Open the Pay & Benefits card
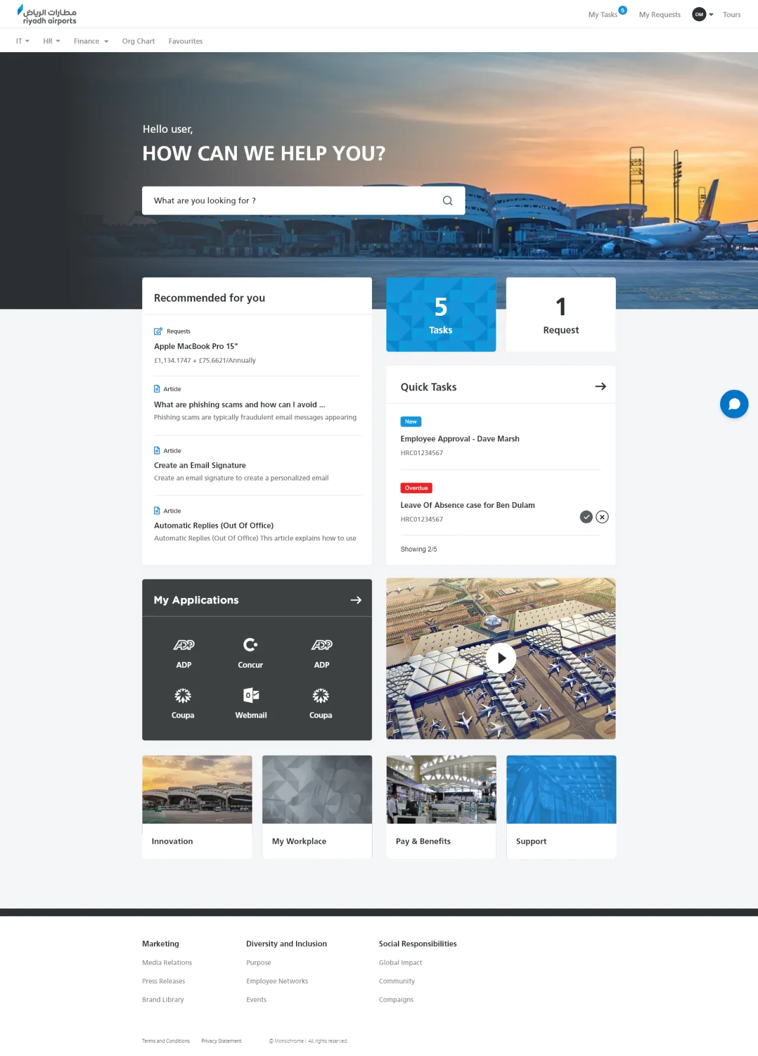 coord(441,807)
